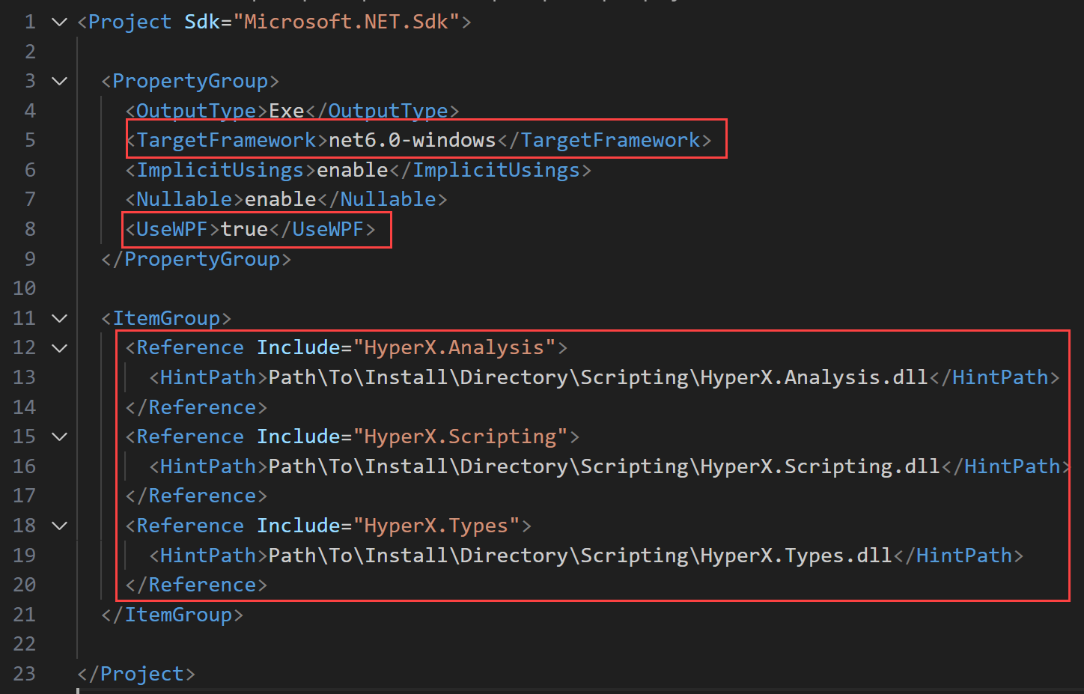Click the "HyperX.Analysis" Include string
Viewport: 1084px width, 694px height.
pyautogui.click(x=454, y=347)
